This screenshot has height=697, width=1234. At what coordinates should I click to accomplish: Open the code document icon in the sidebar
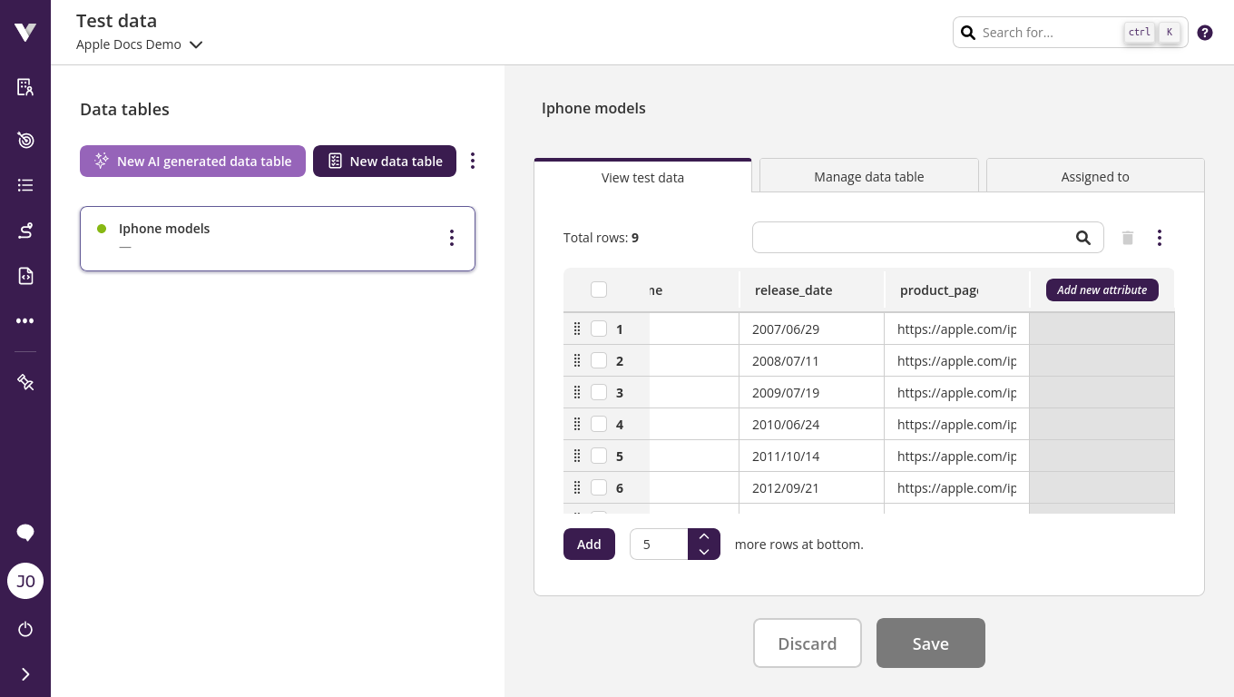click(25, 276)
